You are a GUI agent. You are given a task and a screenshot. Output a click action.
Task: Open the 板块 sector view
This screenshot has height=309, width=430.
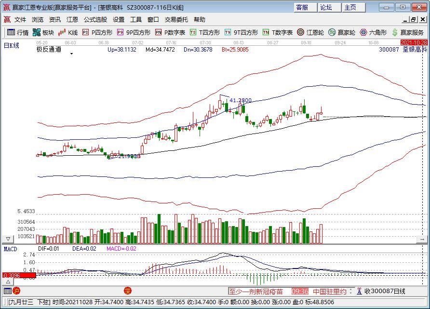click(x=43, y=32)
